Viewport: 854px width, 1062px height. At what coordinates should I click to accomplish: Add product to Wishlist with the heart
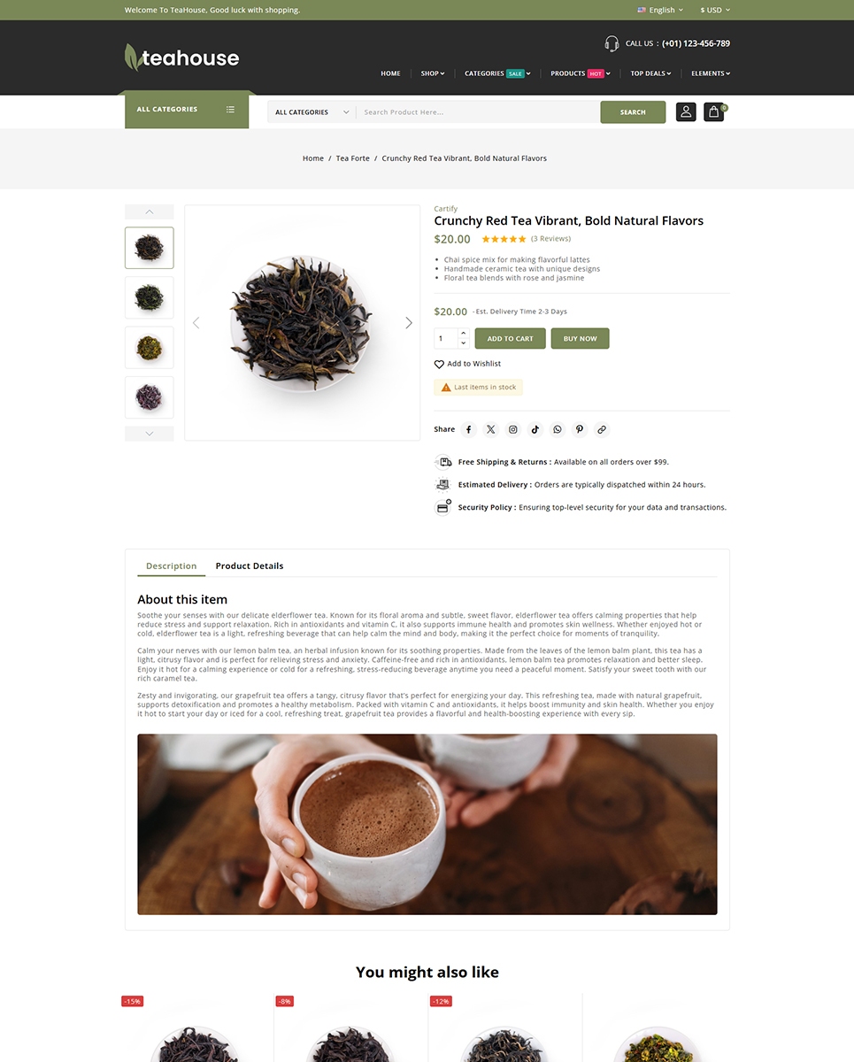coord(439,364)
